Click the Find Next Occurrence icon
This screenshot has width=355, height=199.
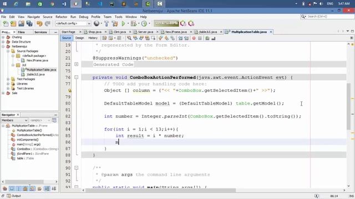pyautogui.click(x=141, y=38)
